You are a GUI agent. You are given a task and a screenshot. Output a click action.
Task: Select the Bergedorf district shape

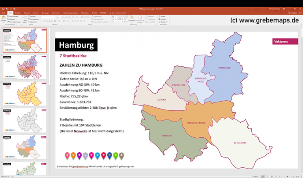(x=240, y=143)
